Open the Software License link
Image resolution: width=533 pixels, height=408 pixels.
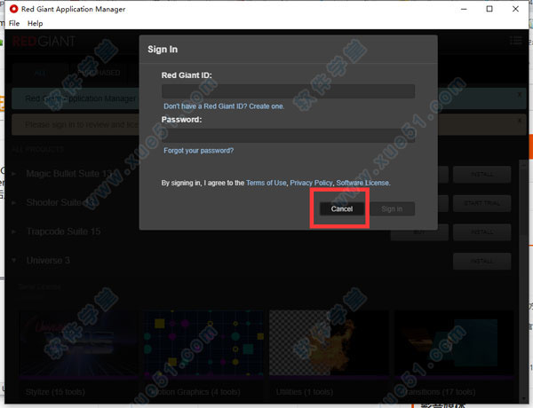[x=362, y=183]
